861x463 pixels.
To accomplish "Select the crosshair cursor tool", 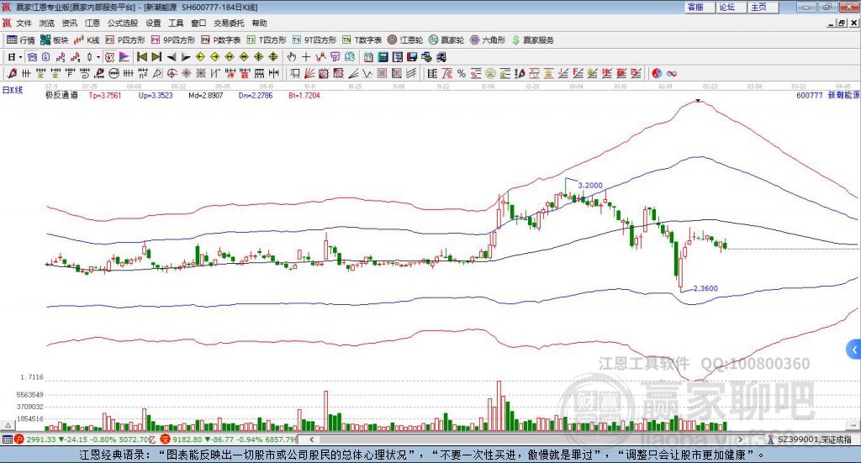I will pos(306,57).
